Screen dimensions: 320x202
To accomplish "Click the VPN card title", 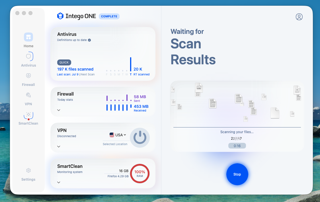I will click(x=62, y=130).
